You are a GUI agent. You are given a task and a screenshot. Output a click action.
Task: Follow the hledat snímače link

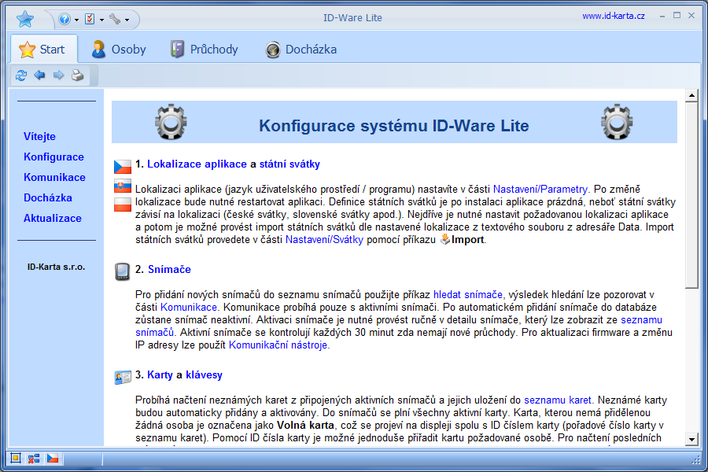pyautogui.click(x=468, y=295)
